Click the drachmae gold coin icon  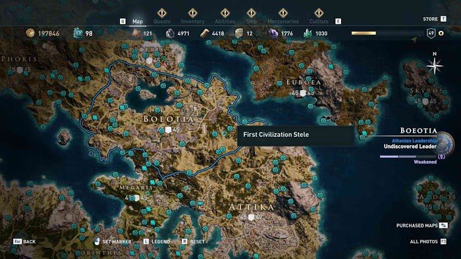[30, 33]
